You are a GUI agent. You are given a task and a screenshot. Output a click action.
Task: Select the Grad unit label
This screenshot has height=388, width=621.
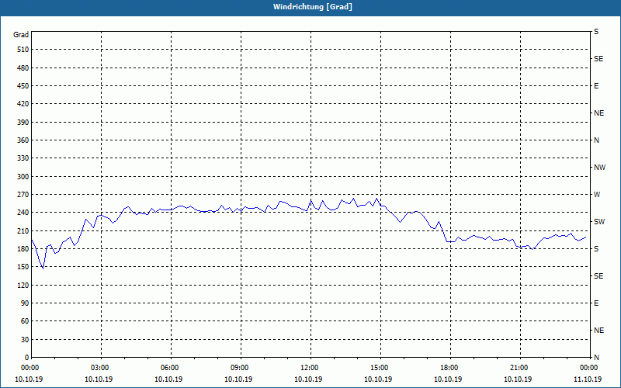tap(21, 35)
